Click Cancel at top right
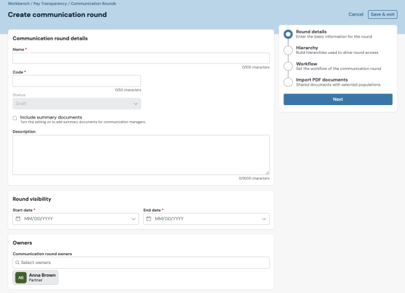Viewport: 405px width, 293px height. tap(356, 14)
